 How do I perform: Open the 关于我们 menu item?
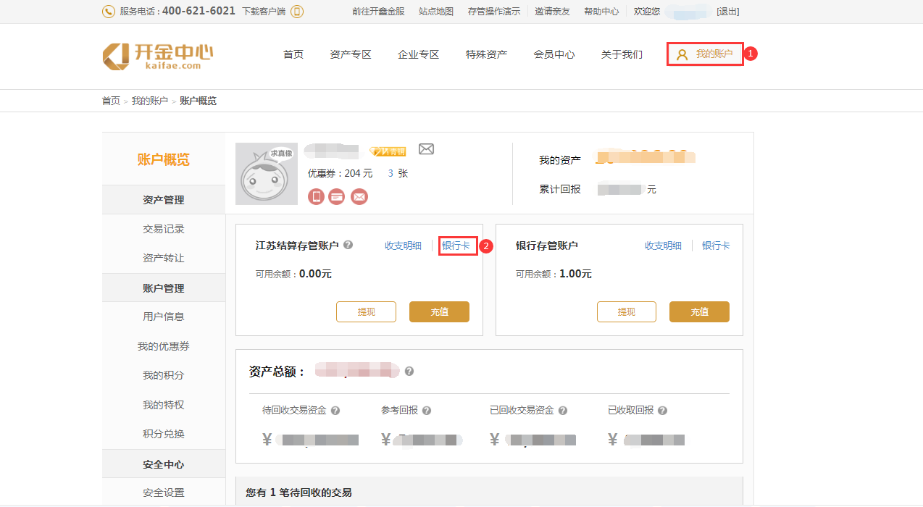[622, 54]
